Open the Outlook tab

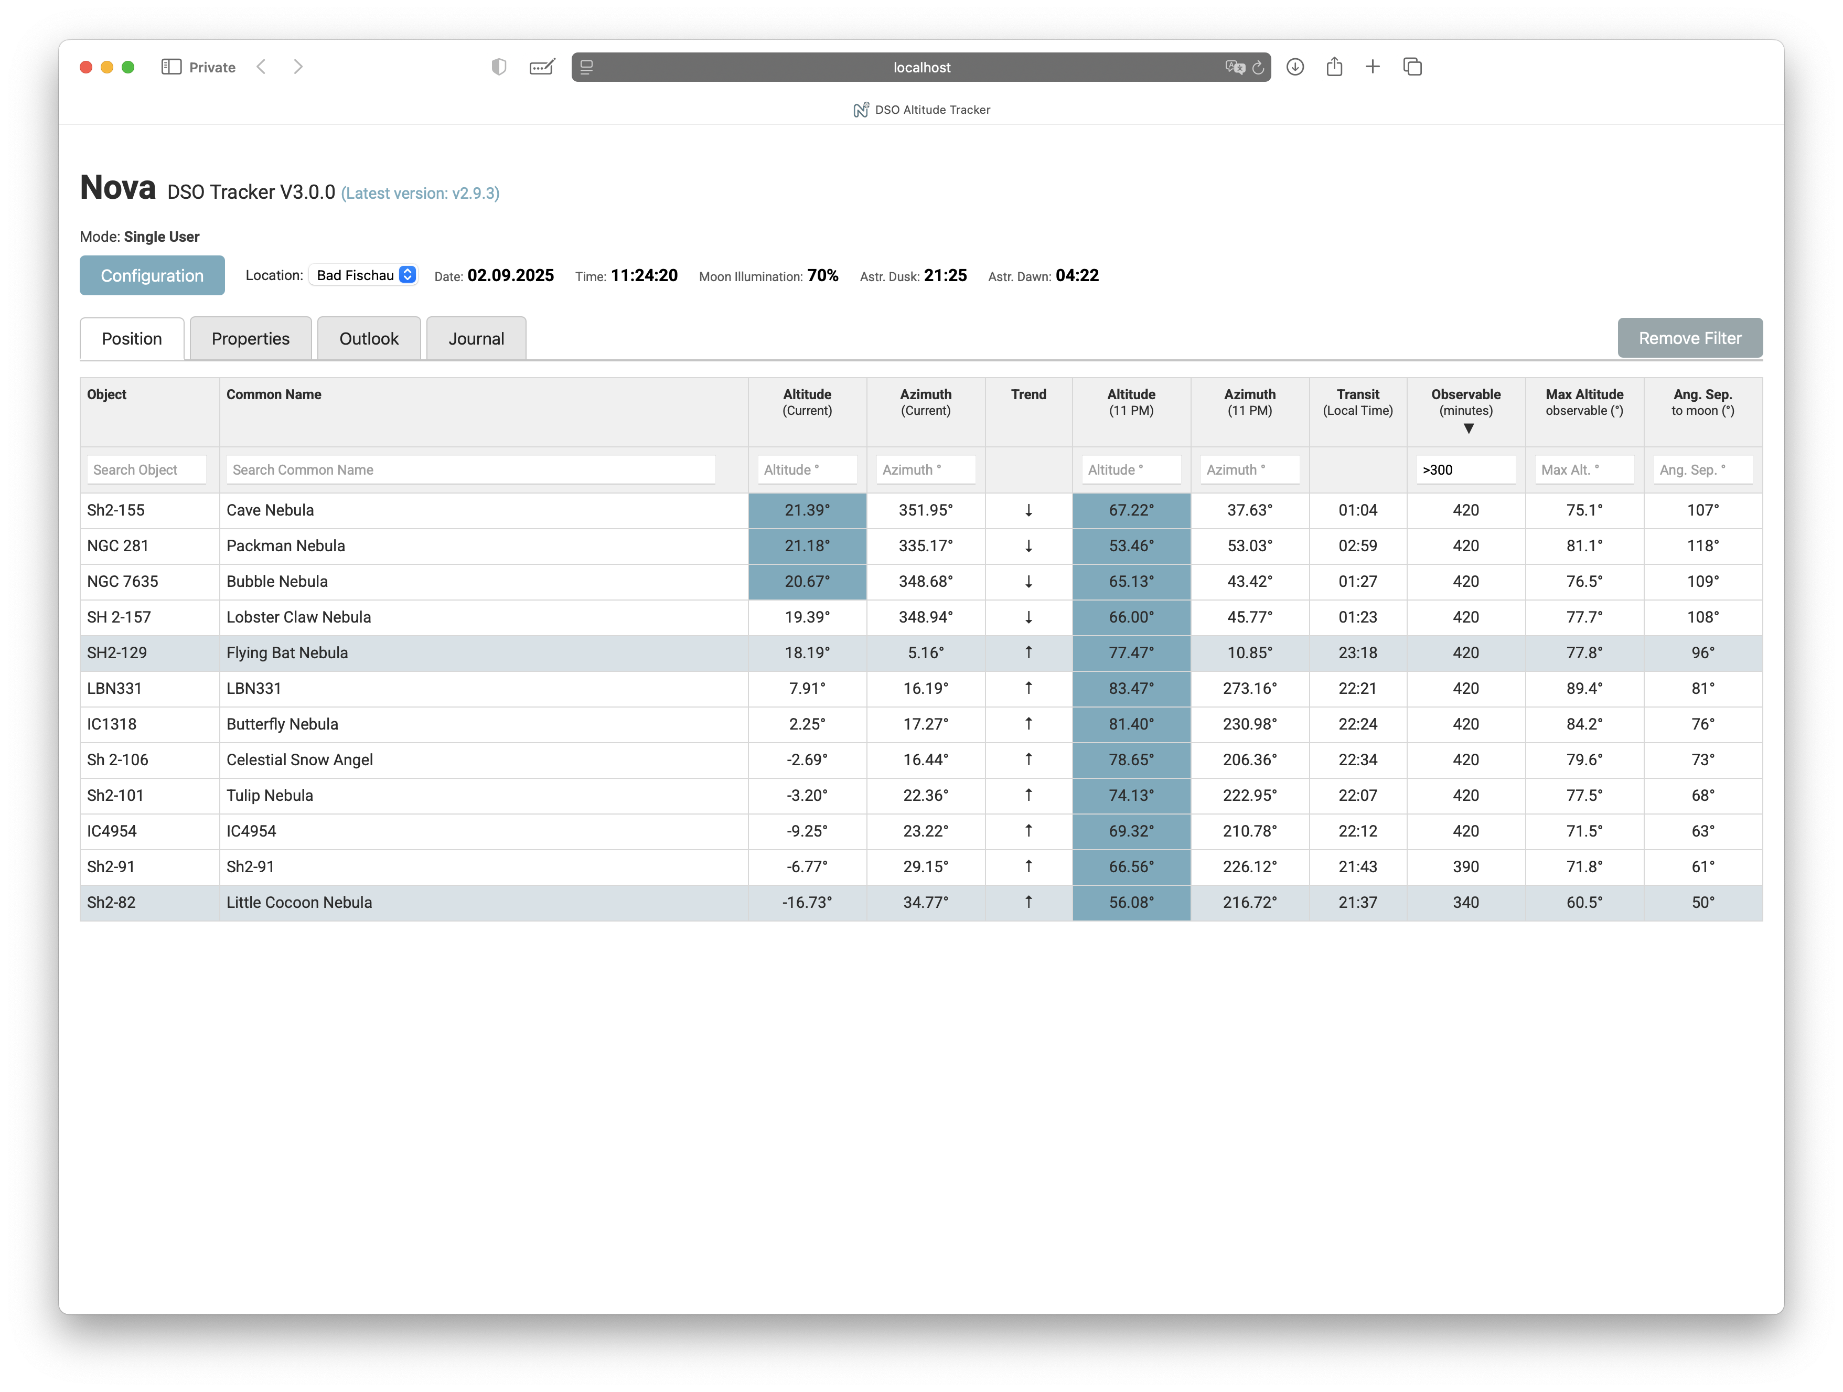point(368,338)
